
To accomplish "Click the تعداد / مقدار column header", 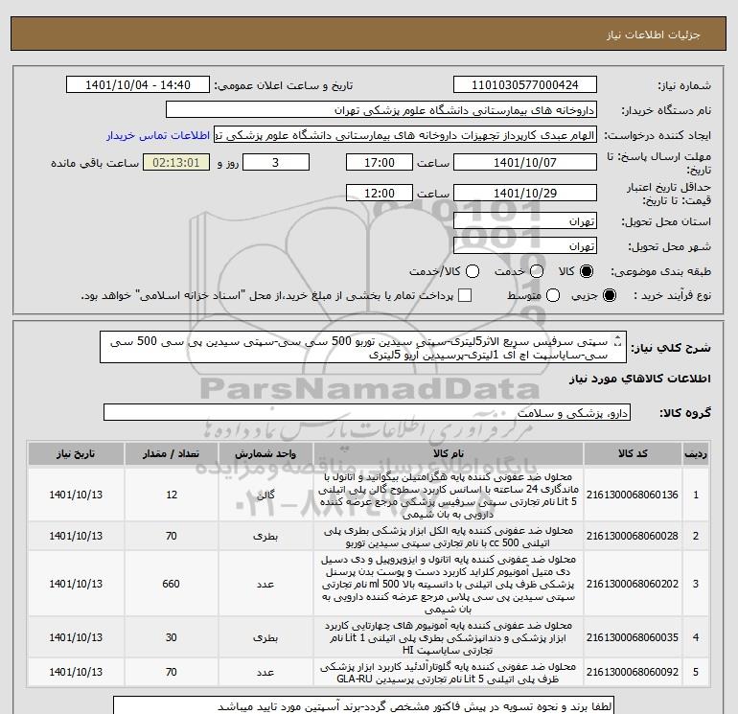I will 172,453.
